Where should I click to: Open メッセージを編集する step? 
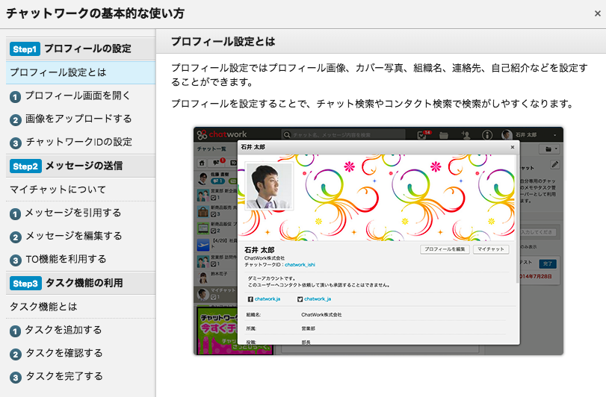(x=81, y=236)
